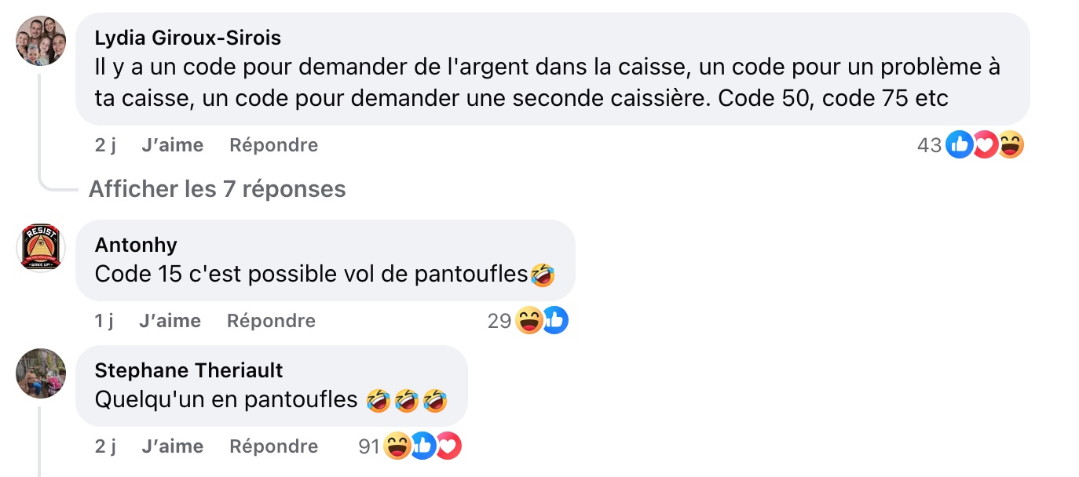Open Stephane Theriault's profile name link

coord(188,370)
